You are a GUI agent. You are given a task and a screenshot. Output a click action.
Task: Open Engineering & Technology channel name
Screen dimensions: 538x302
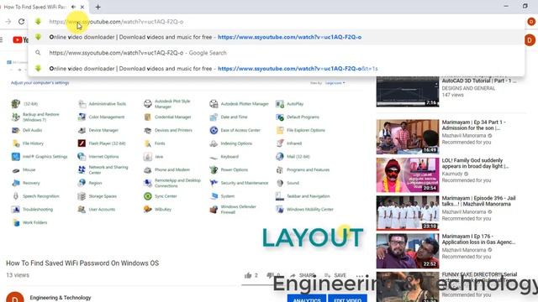tap(61, 298)
